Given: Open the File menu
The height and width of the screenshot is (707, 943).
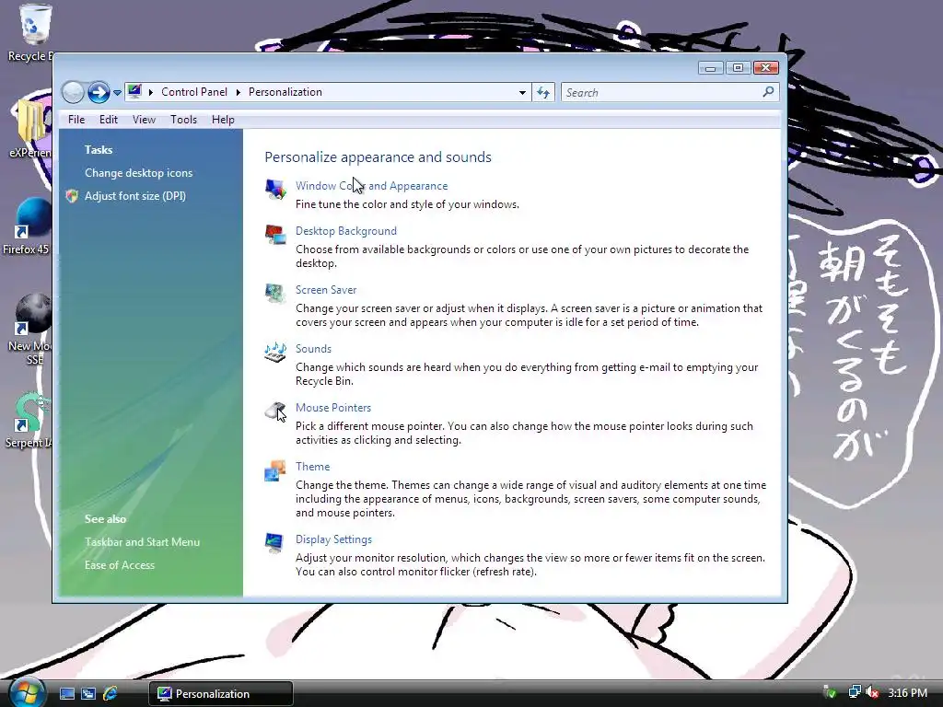Looking at the screenshot, I should coord(76,120).
